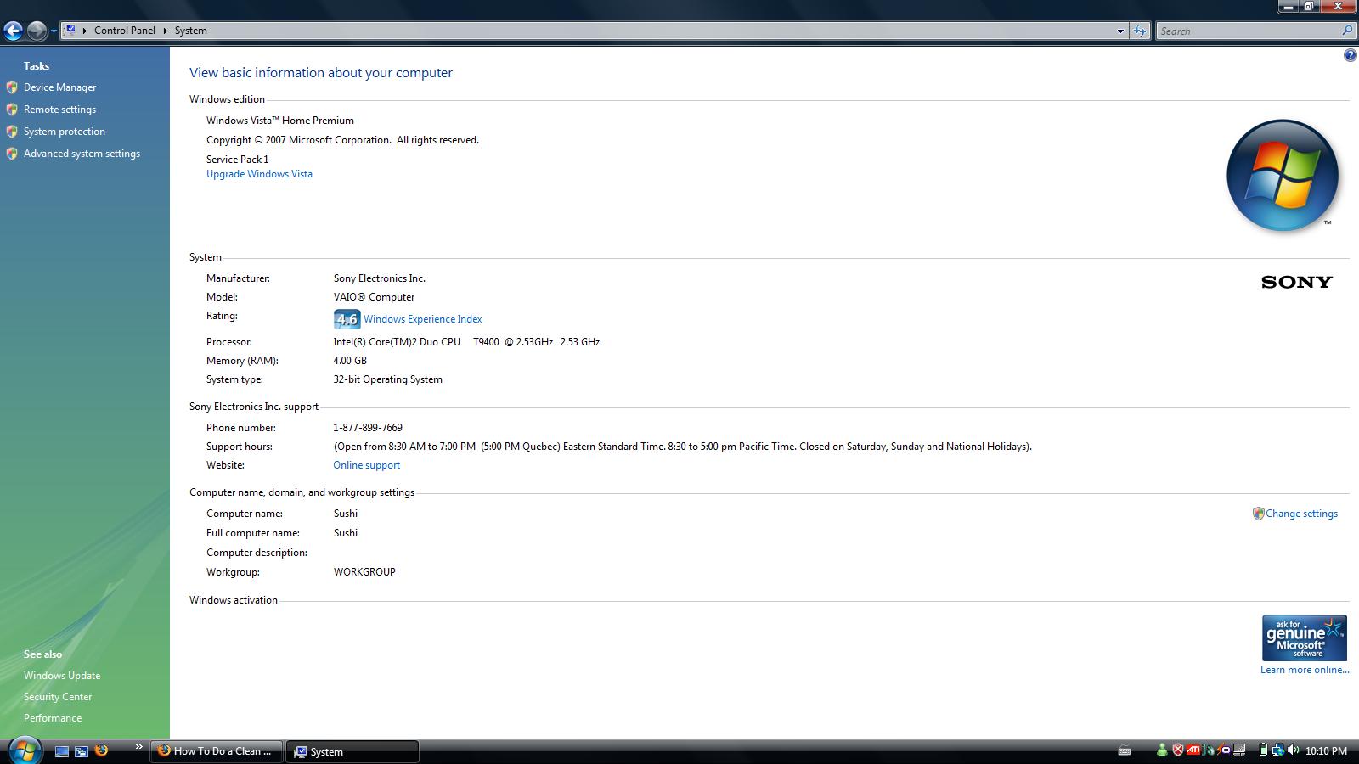Open Device Manager from Tasks
The height and width of the screenshot is (764, 1359).
tap(59, 87)
